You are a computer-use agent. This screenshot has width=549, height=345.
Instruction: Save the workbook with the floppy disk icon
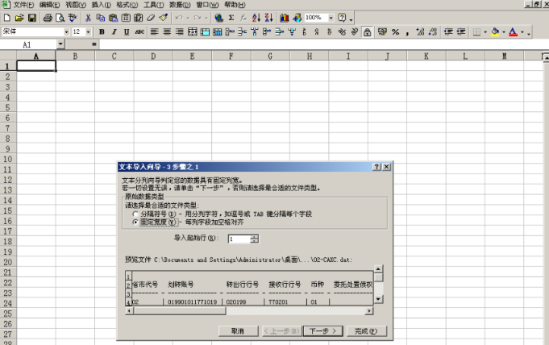32,18
